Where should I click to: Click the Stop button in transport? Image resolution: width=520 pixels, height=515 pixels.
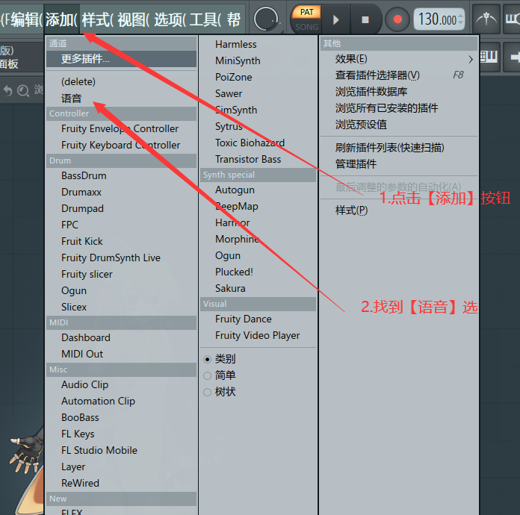(365, 20)
